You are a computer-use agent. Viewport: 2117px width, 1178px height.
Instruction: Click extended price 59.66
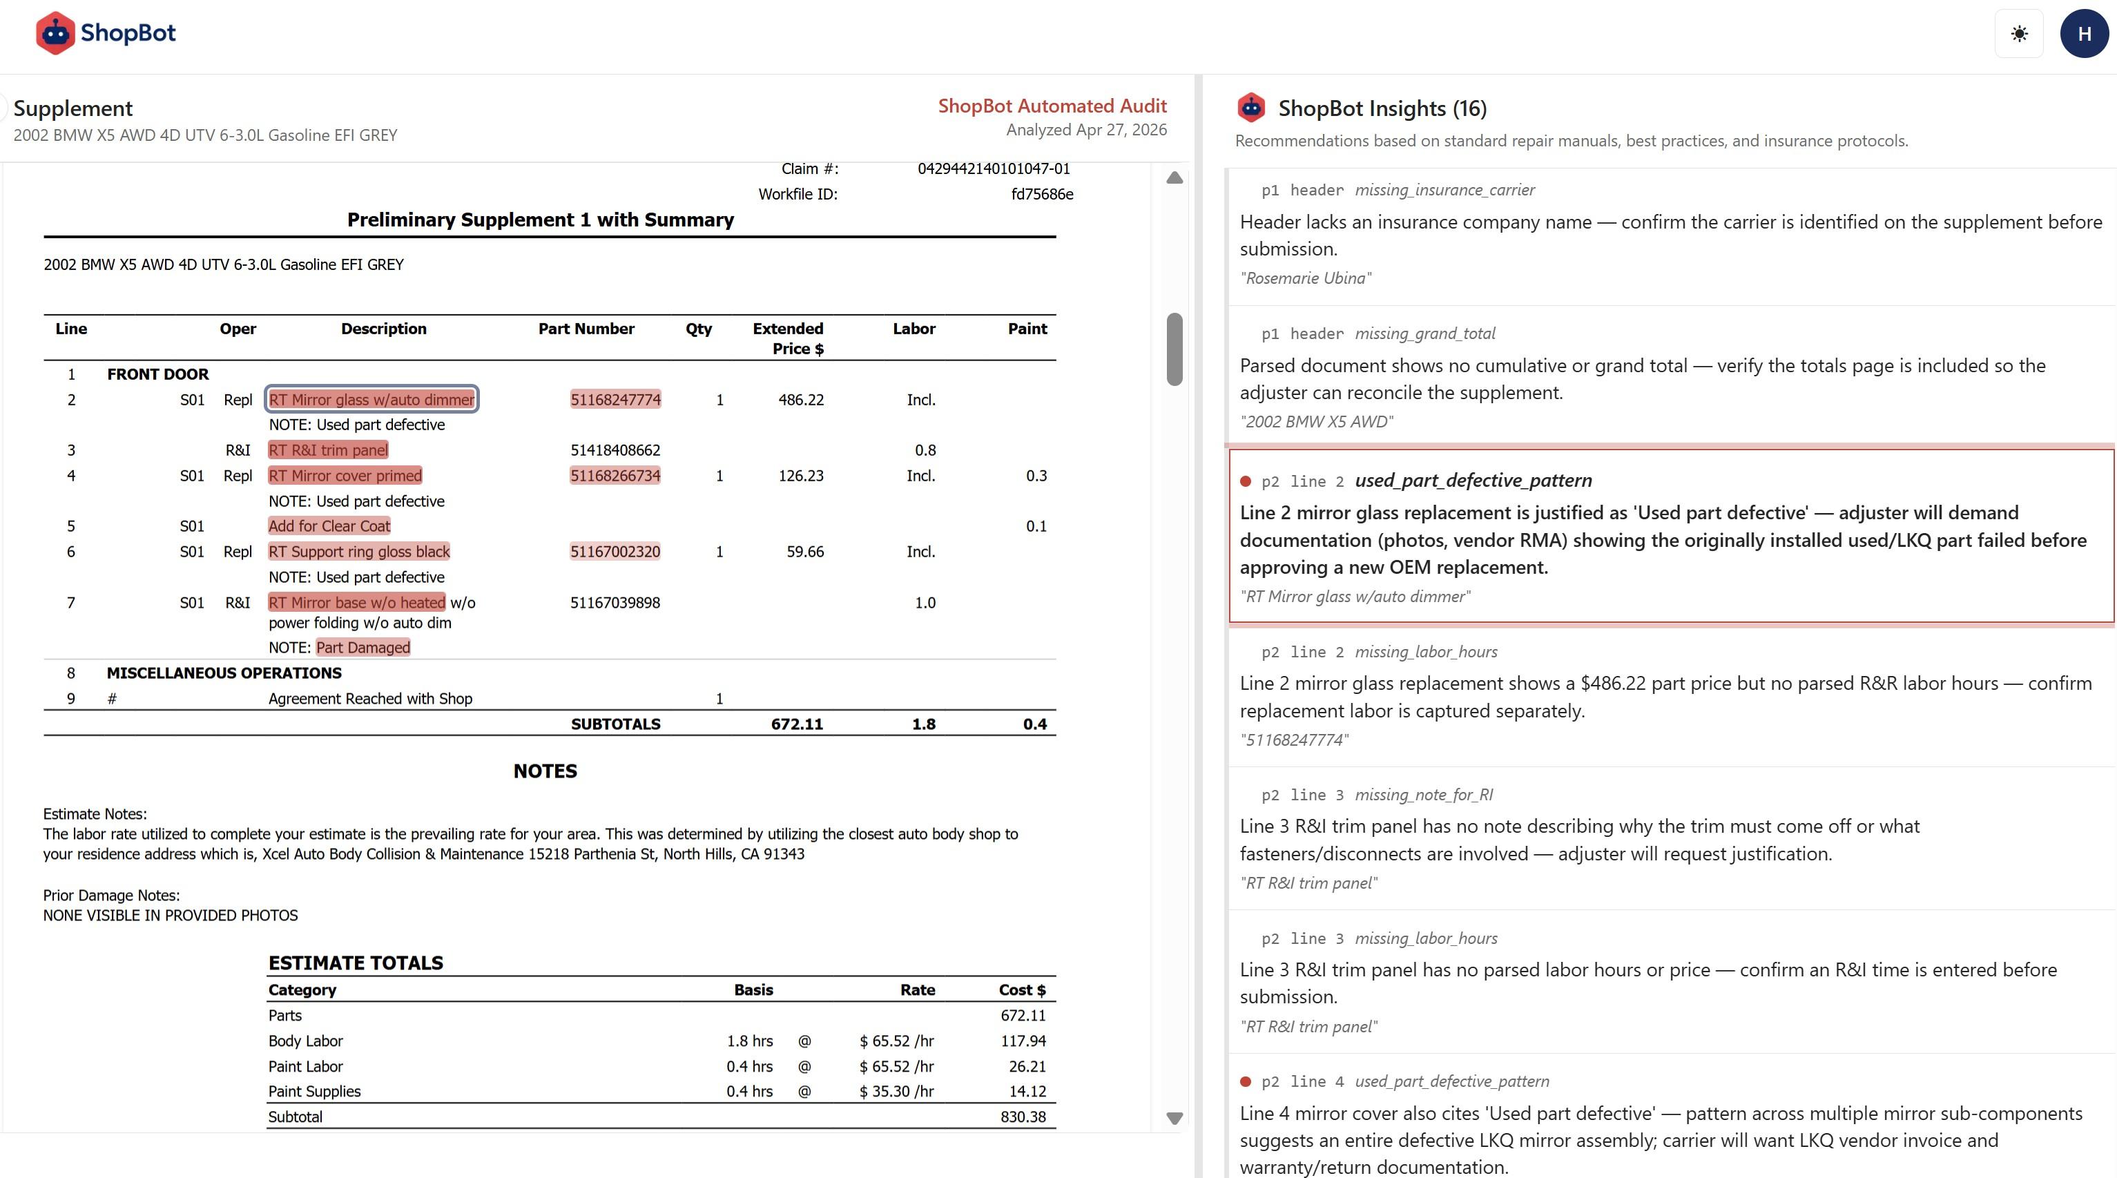coord(804,552)
